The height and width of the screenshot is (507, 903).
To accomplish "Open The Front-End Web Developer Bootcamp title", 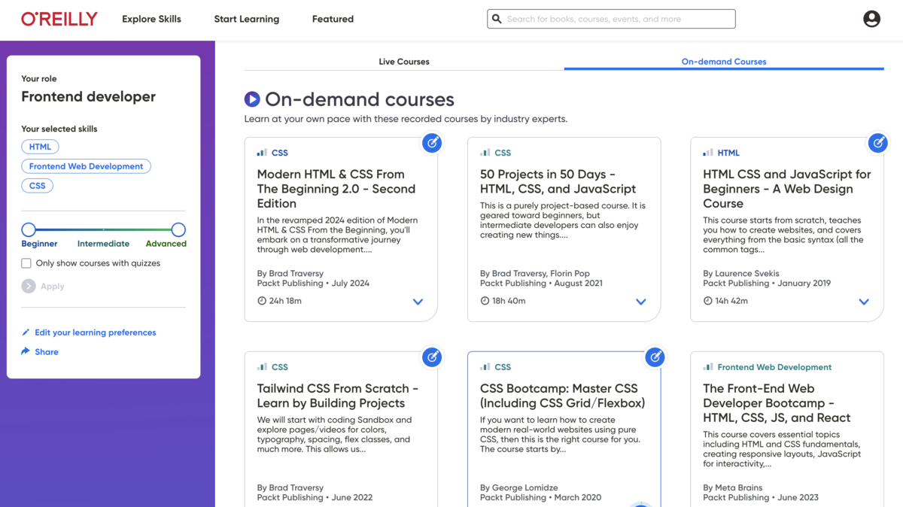I will pos(777,403).
